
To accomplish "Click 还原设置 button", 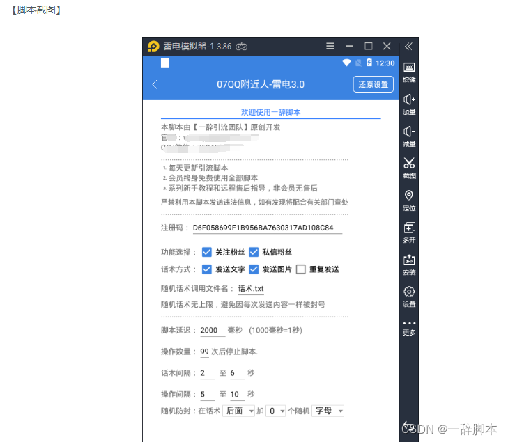I will pos(374,84).
